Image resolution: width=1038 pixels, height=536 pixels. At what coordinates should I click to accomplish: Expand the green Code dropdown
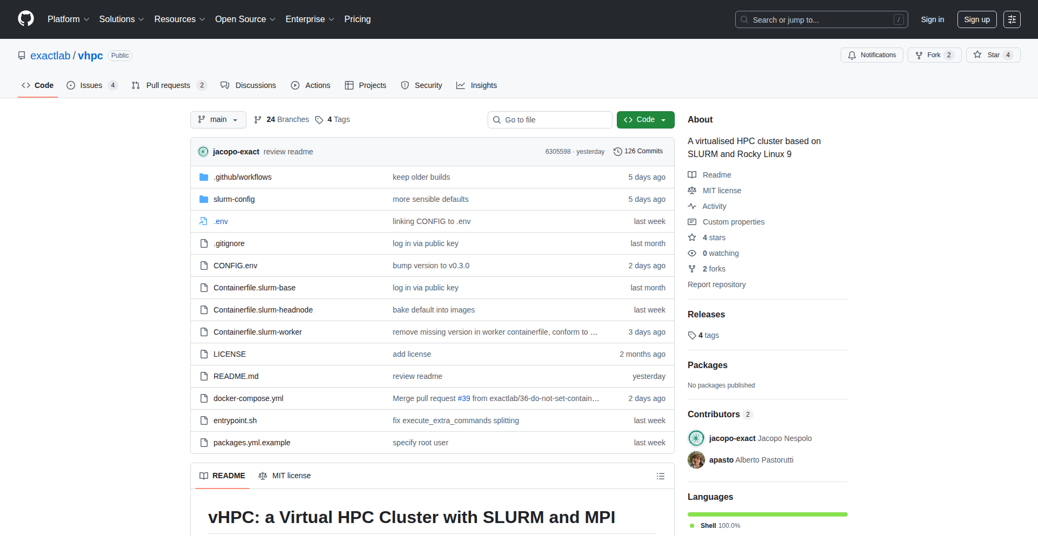(x=645, y=119)
